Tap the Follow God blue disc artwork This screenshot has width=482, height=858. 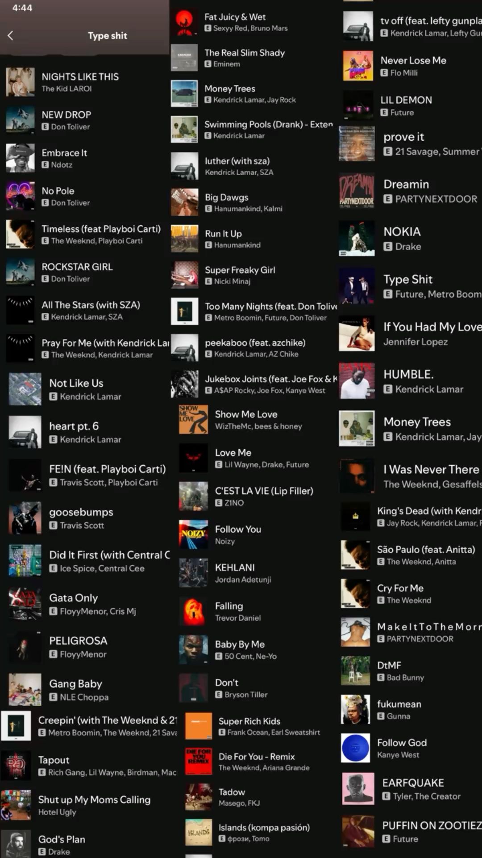356,748
